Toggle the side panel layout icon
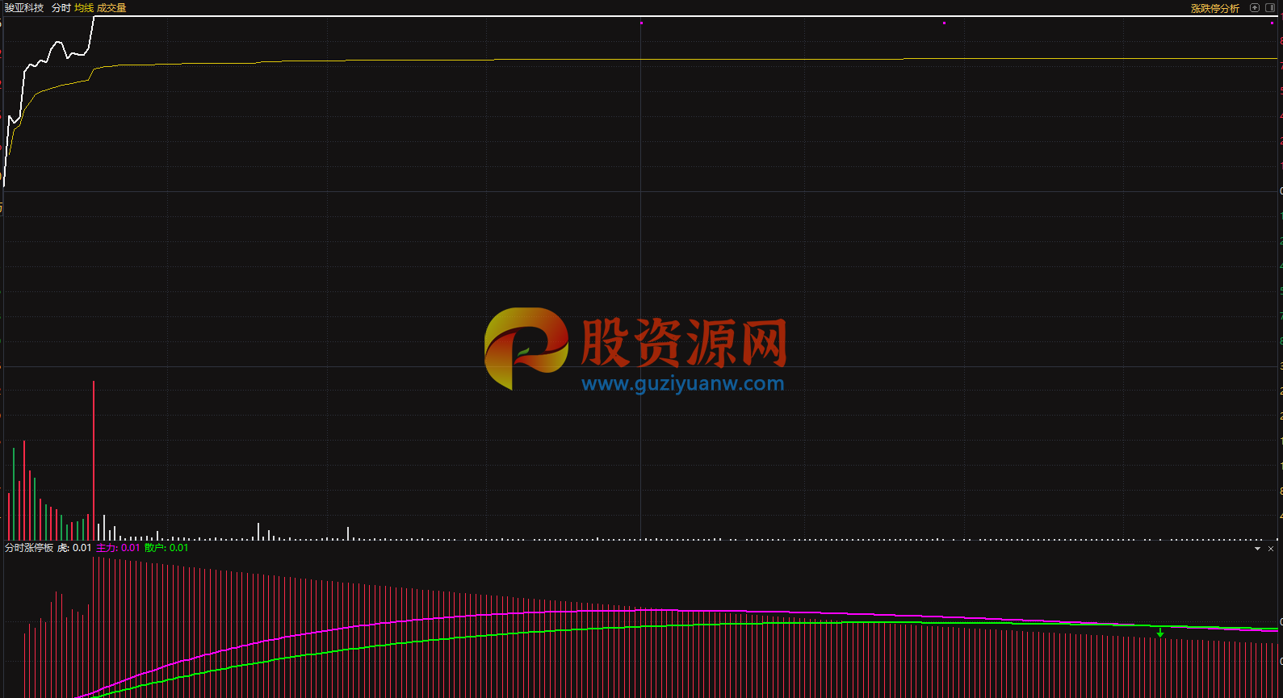The width and height of the screenshot is (1283, 698). point(1270,7)
